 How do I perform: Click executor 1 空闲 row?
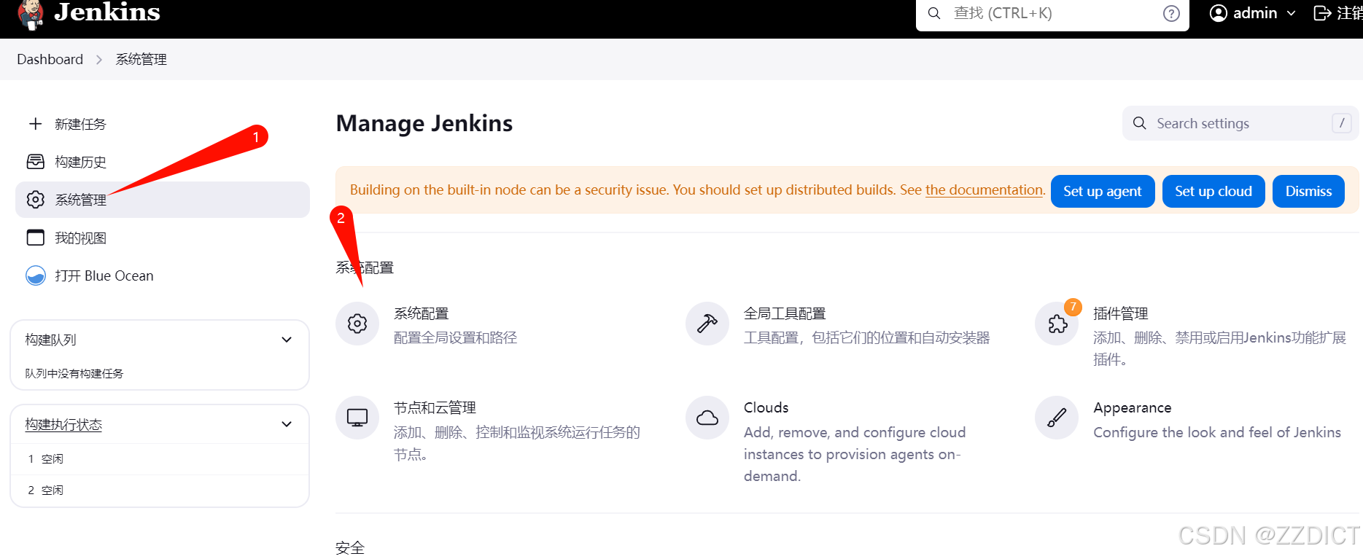(x=160, y=458)
